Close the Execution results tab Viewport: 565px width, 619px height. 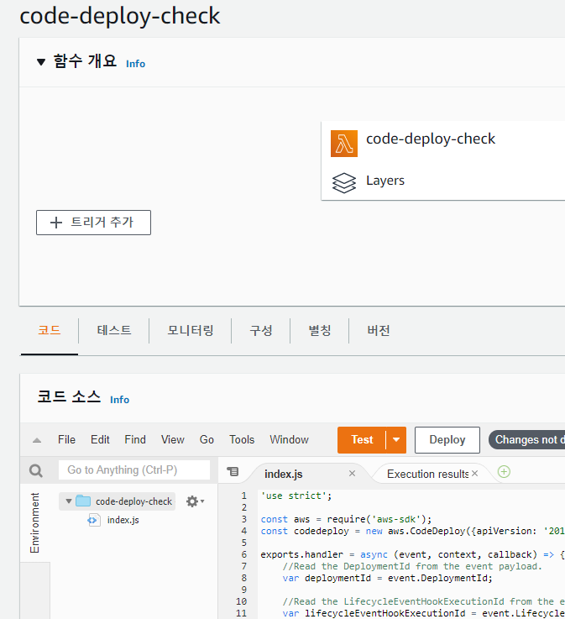474,474
